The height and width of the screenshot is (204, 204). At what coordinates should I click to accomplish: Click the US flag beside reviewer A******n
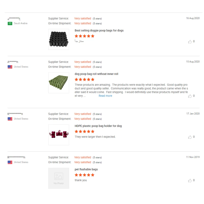10,67
